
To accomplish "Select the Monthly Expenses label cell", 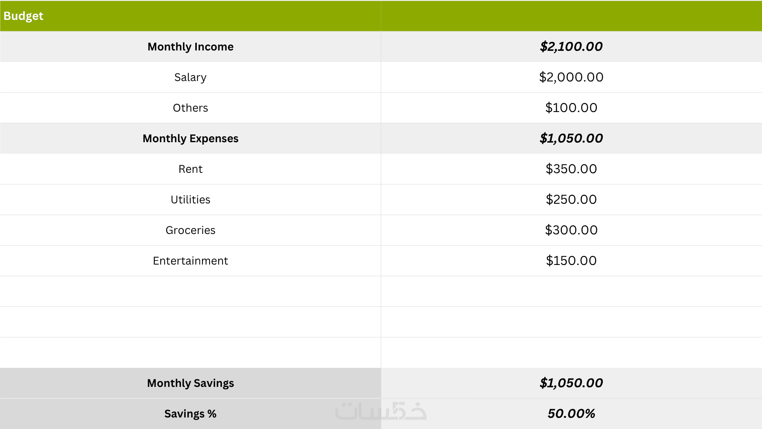I will tap(190, 138).
